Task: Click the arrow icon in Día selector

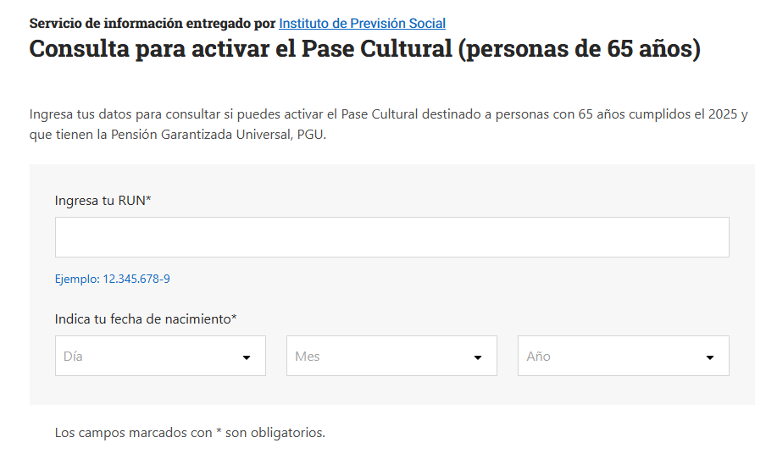Action: (247, 357)
